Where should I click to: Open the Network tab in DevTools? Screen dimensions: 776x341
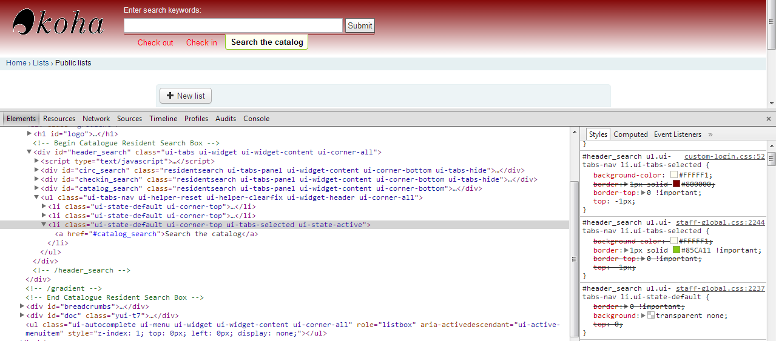[x=96, y=119]
